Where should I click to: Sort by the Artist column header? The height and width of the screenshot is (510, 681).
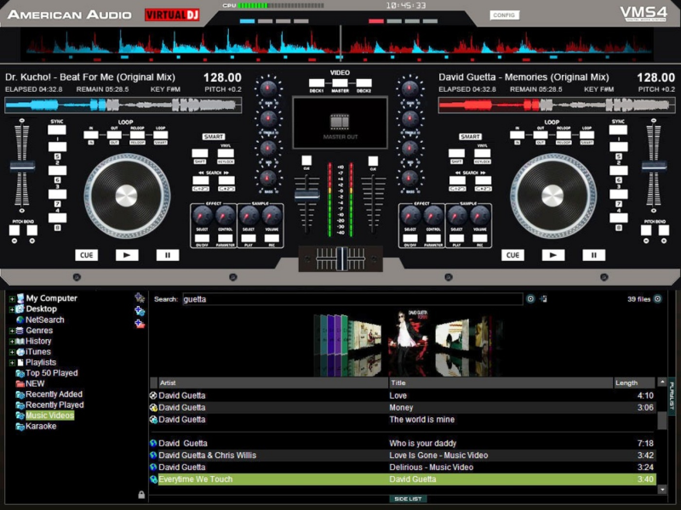(273, 382)
